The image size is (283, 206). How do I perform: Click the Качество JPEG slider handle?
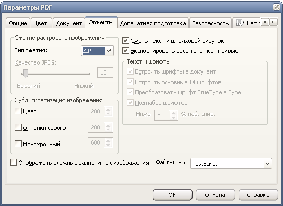pos(25,74)
